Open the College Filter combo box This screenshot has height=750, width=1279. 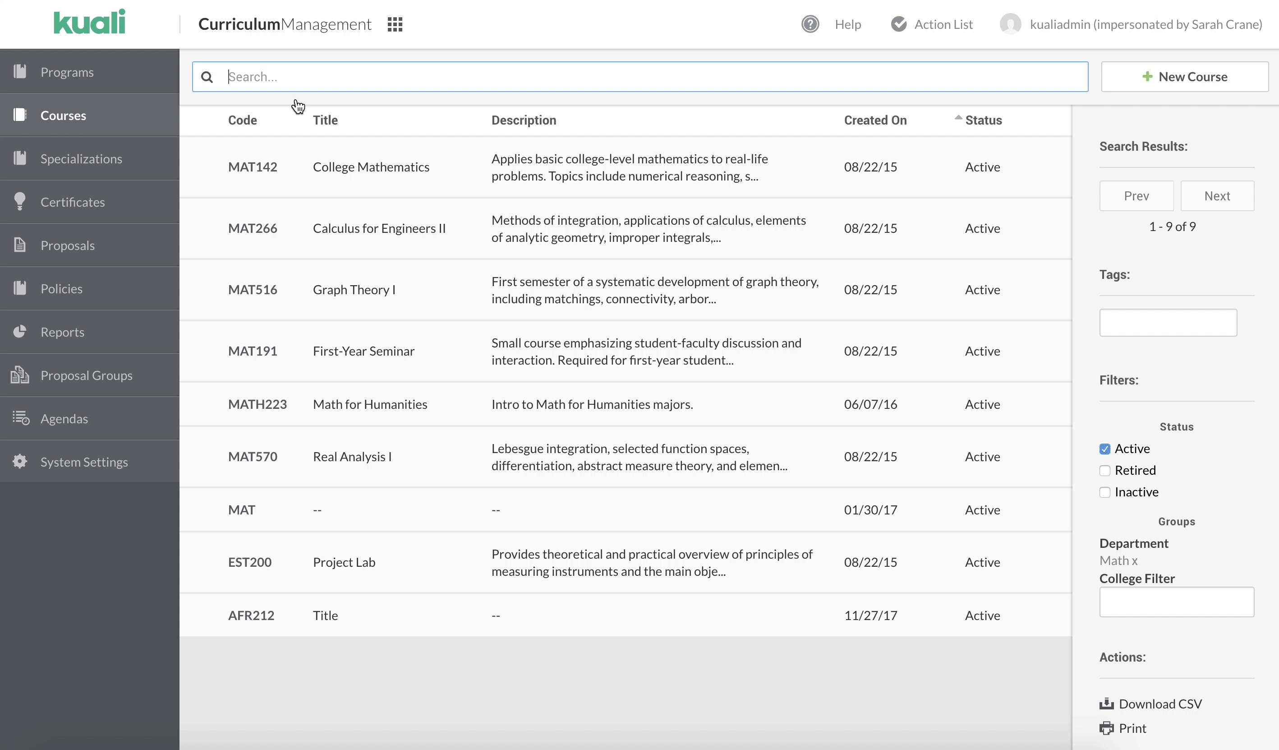1177,602
